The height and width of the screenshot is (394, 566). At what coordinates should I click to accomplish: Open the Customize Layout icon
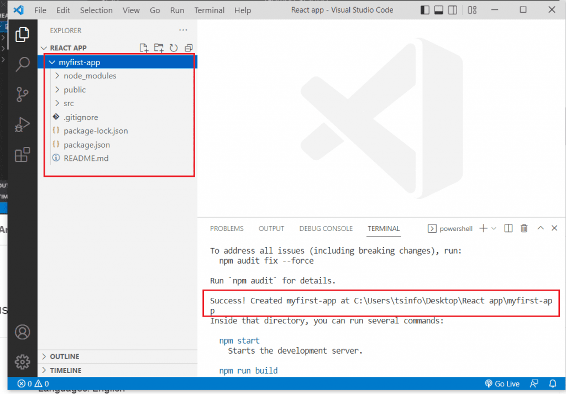click(x=472, y=10)
